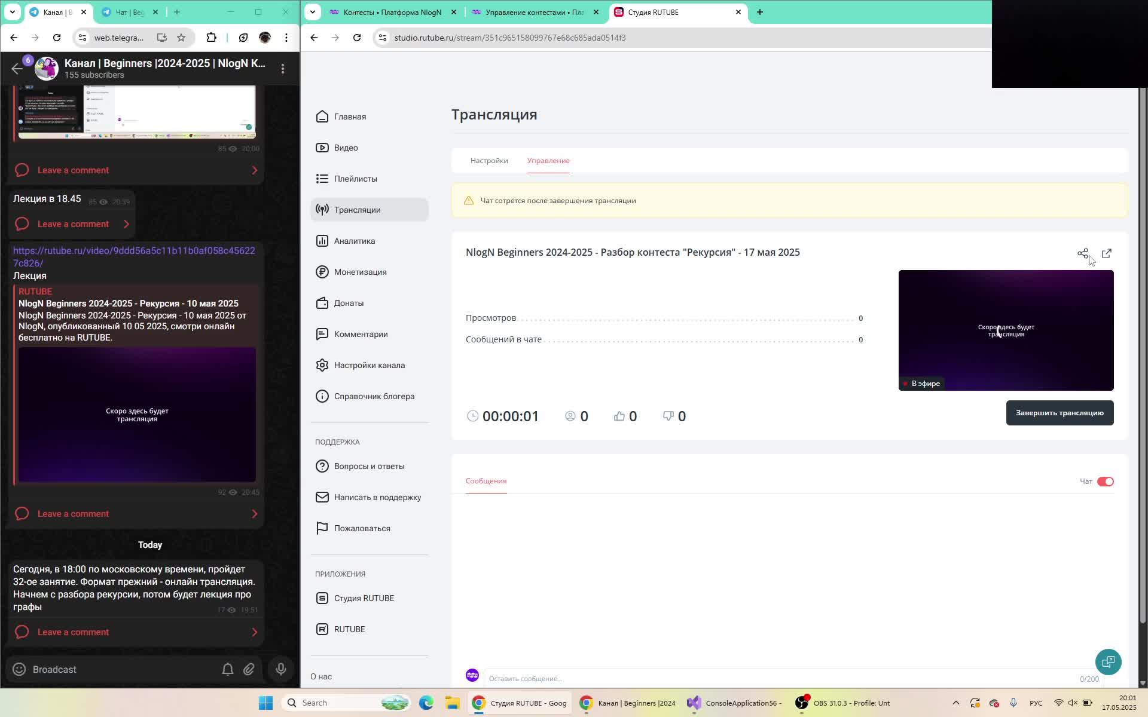Open extensions puzzle icon in Telegram browser window
Viewport: 1148px width, 717px height.
pyautogui.click(x=211, y=38)
